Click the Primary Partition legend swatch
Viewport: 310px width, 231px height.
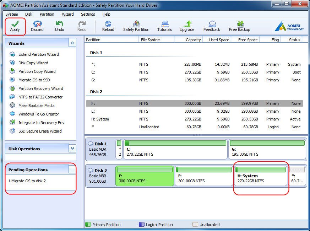(88, 224)
